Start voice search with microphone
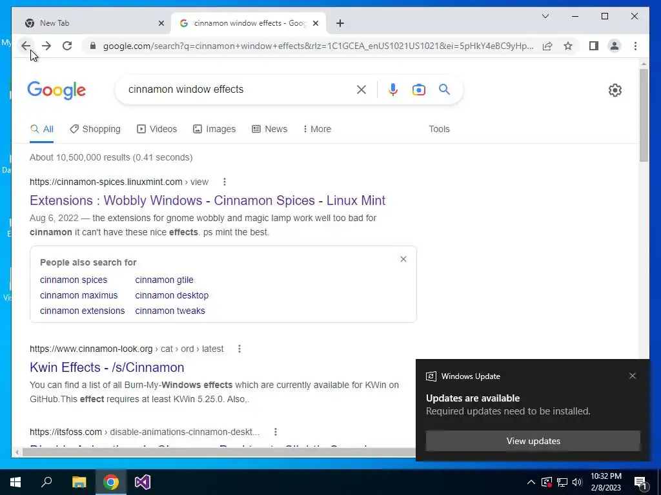This screenshot has width=661, height=495. tap(393, 89)
